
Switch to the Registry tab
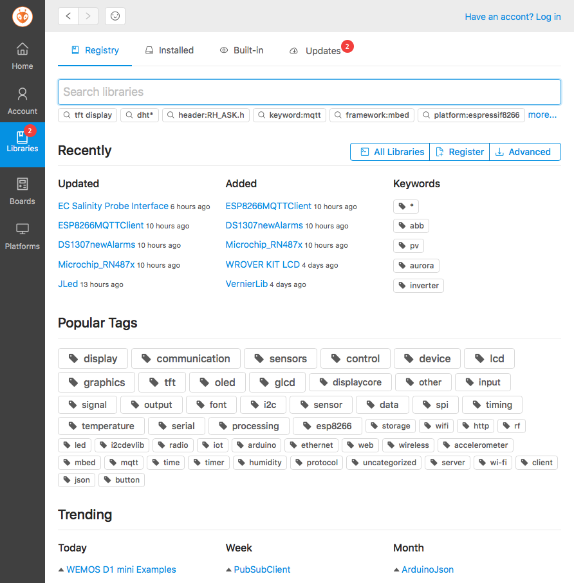point(95,50)
